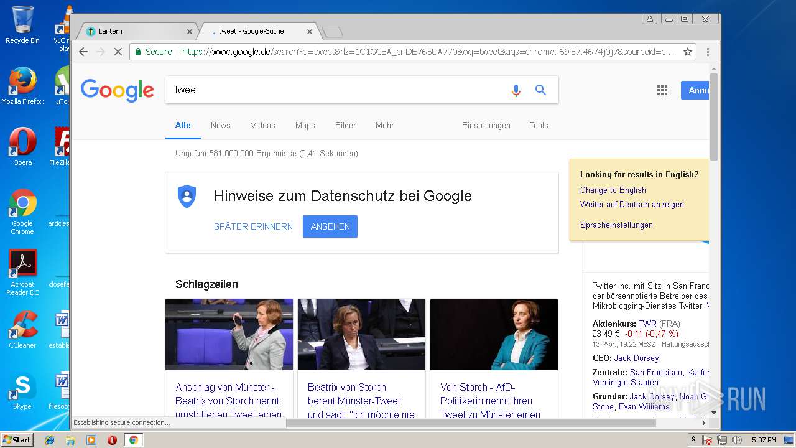796x448 pixels.
Task: Switch to the tweet - Google-Suche tab
Action: (258, 31)
